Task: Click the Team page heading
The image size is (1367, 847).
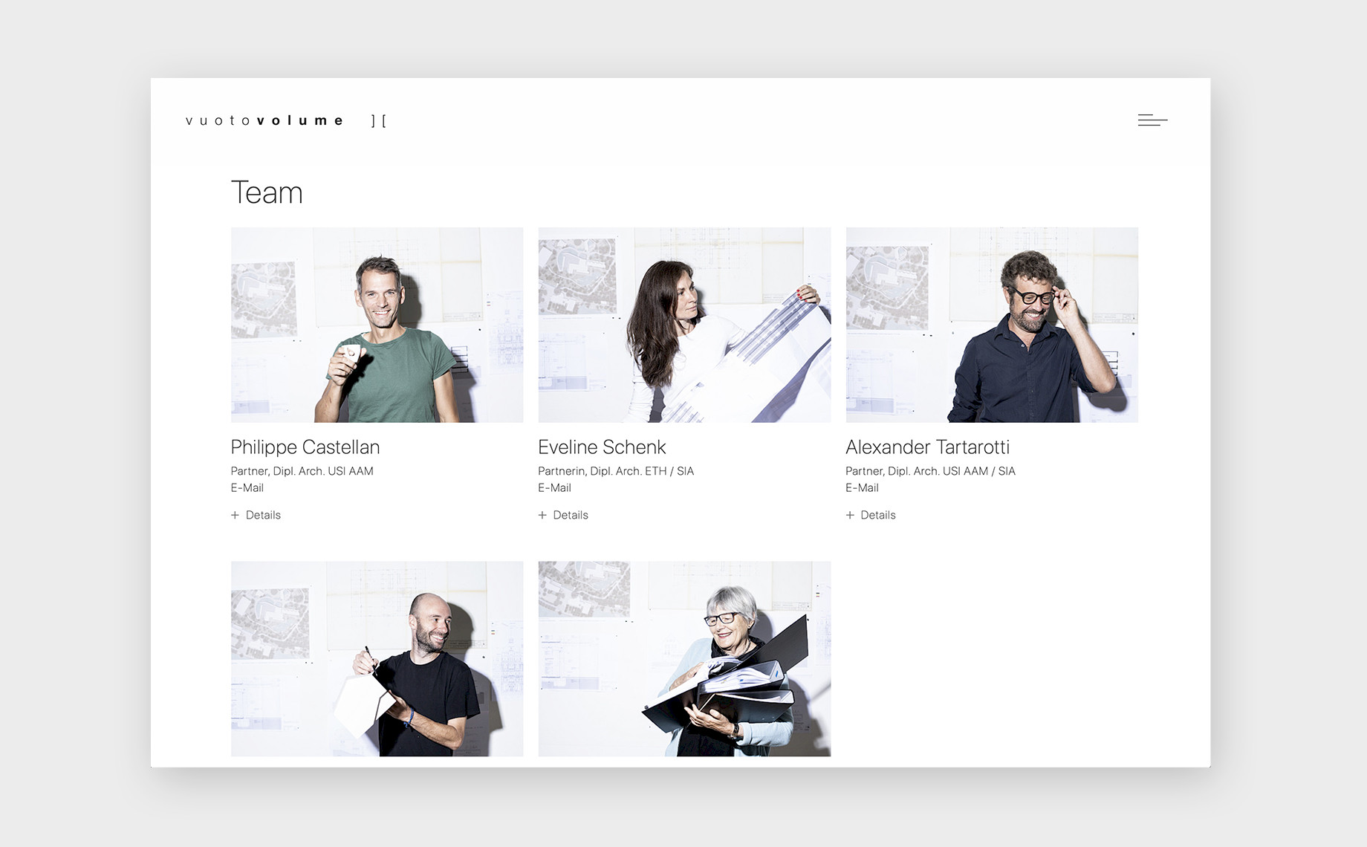Action: pyautogui.click(x=267, y=193)
